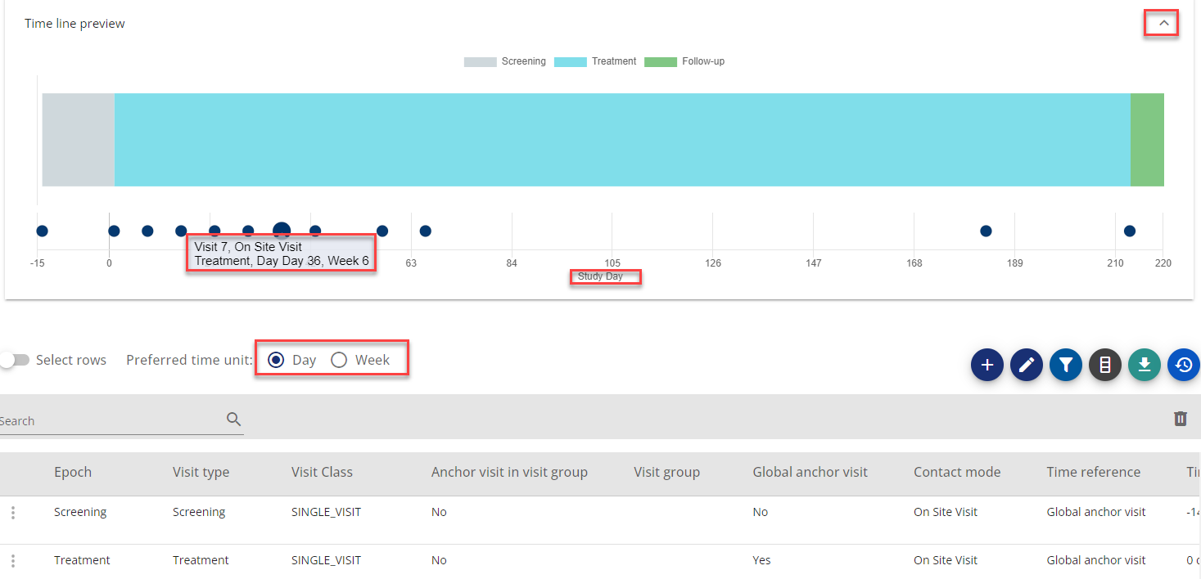1201x579 pixels.
Task: Open the version history clock button
Action: pyautogui.click(x=1184, y=365)
